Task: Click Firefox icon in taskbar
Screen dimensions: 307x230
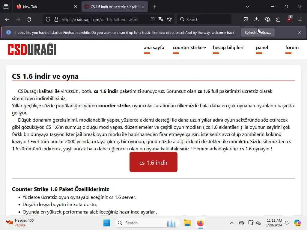Action: (x=200, y=223)
